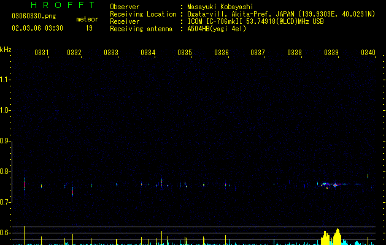386x245 pixels.
Task: Click the Receiving antenna label
Action: pos(141,29)
